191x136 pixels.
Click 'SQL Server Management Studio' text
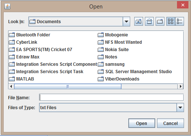coord(139,72)
